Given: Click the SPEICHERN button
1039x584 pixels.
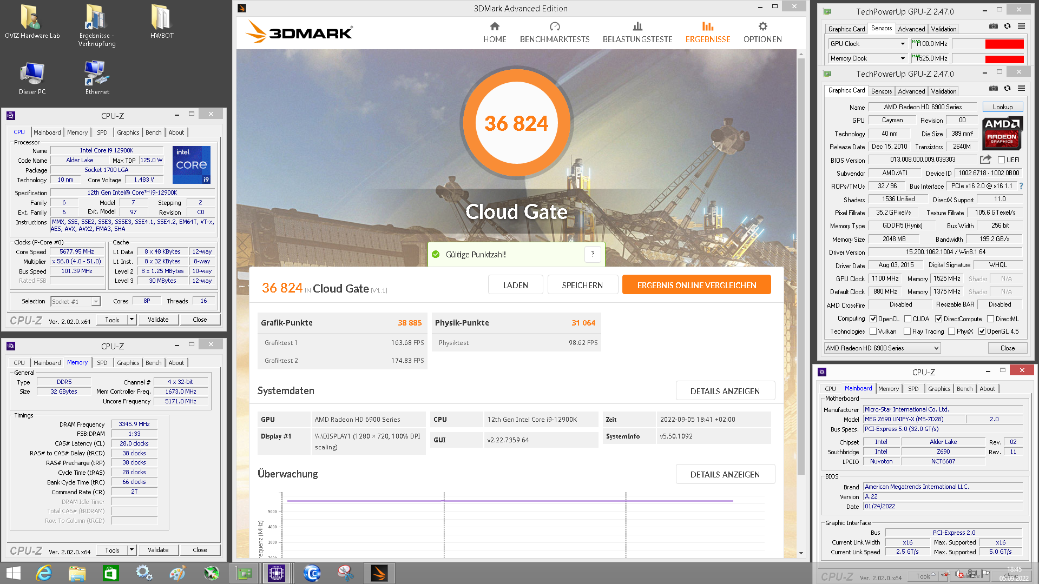Looking at the screenshot, I should point(582,285).
